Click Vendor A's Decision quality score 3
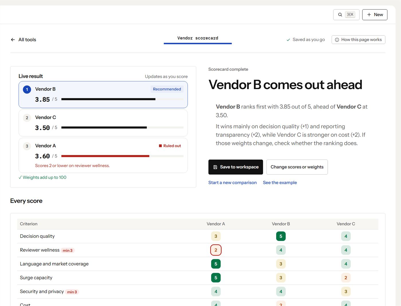 216,236
